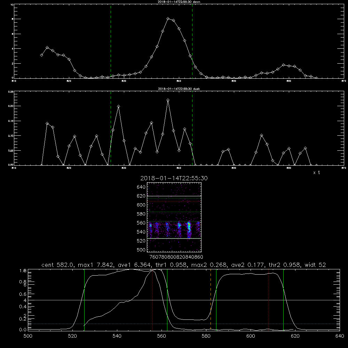
Task: Click the brightest emission blob in the spectrogram image
Action: click(x=189, y=227)
